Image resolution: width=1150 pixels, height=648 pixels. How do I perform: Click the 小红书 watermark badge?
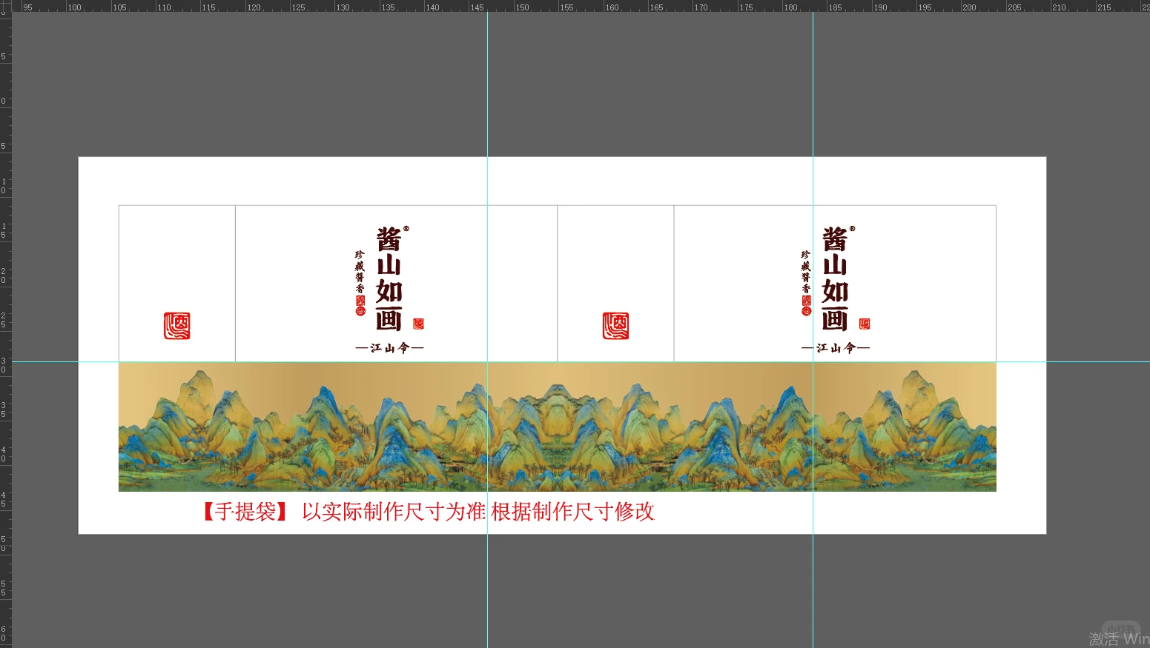1120,627
